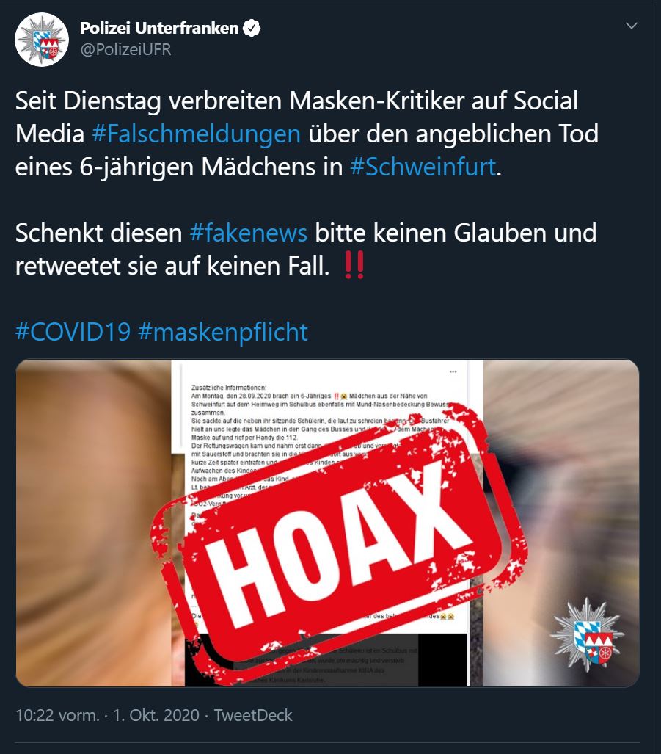Follow the #Falschmeldungen hashtag
Image resolution: width=661 pixels, height=754 pixels.
[x=196, y=134]
